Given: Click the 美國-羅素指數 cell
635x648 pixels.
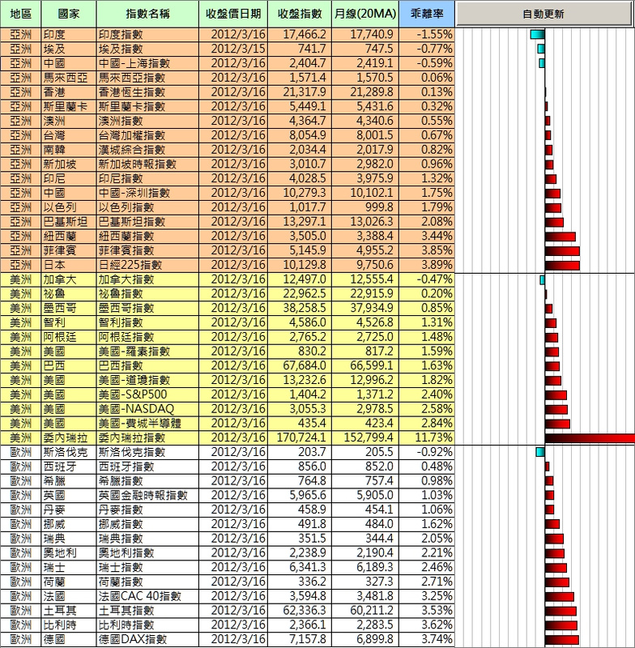Looking at the screenshot, I should (x=147, y=352).
